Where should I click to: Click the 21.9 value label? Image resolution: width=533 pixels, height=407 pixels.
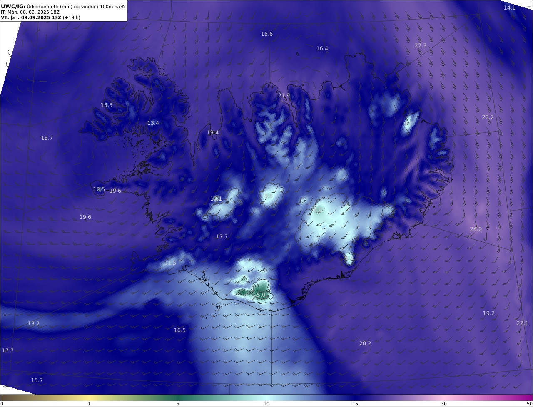tap(284, 96)
